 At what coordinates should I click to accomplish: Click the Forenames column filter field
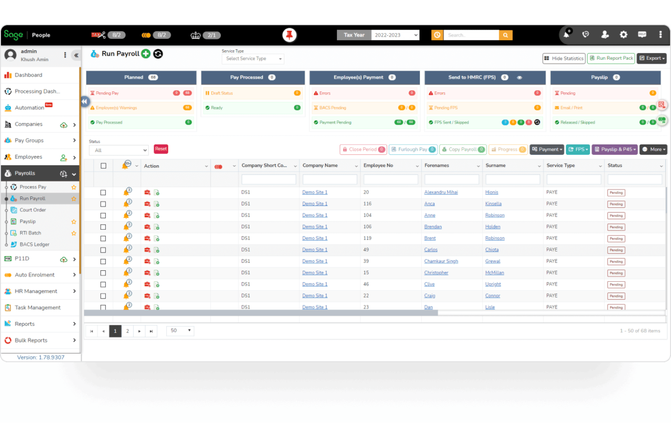tap(452, 179)
